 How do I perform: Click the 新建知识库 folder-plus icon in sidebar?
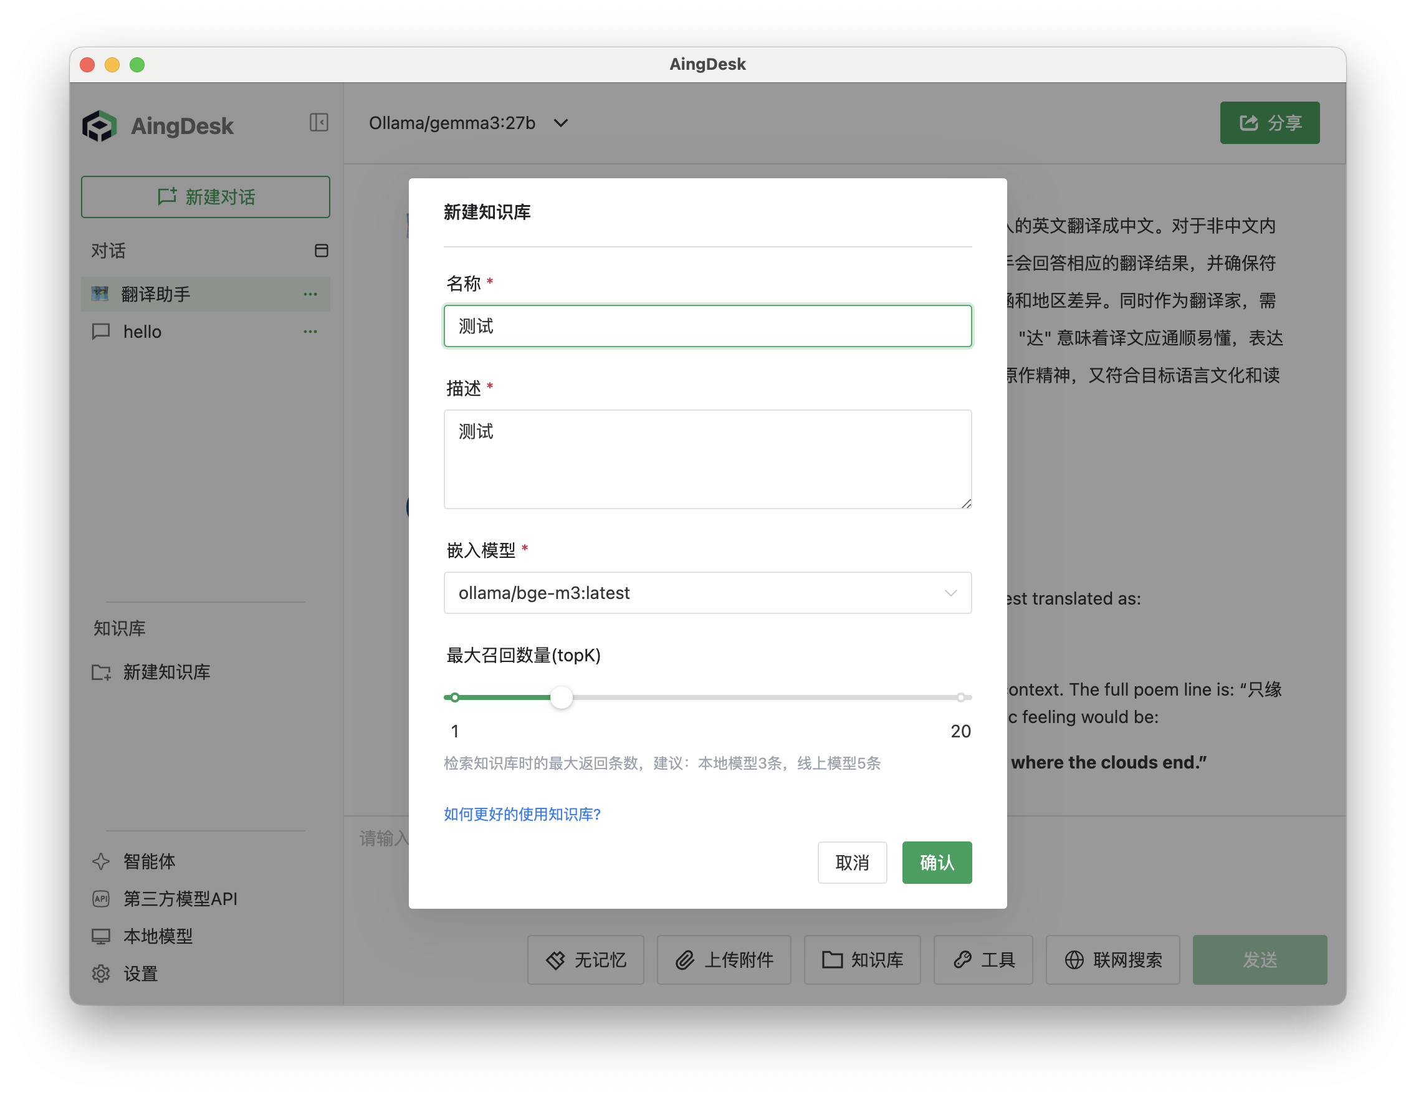[x=101, y=673]
